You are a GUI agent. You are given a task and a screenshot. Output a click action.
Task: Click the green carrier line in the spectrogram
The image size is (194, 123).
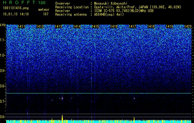click(99, 93)
